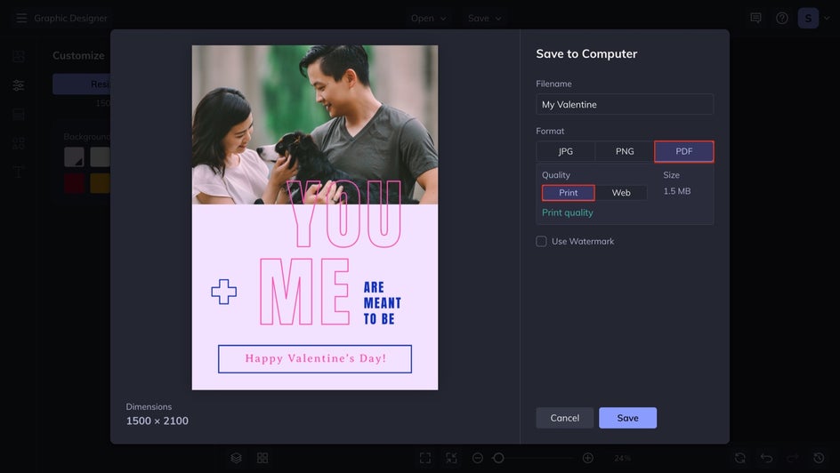Click the Valentine card preview image
Screen dimensions: 840x473
click(315, 217)
